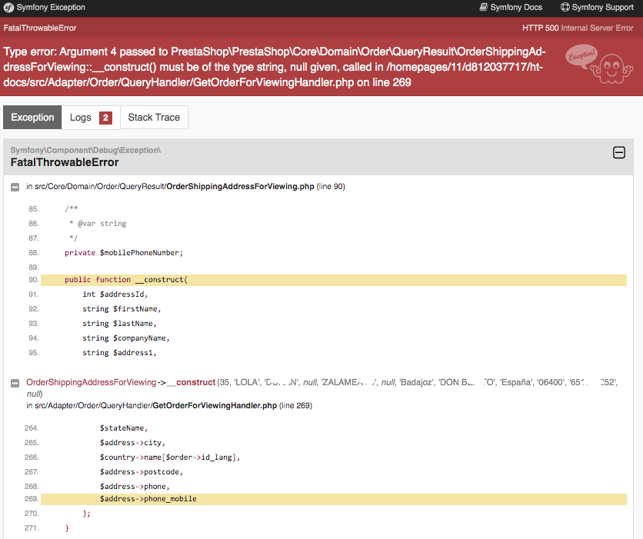Click the red Logs count badge
The image size is (643, 539).
click(105, 118)
